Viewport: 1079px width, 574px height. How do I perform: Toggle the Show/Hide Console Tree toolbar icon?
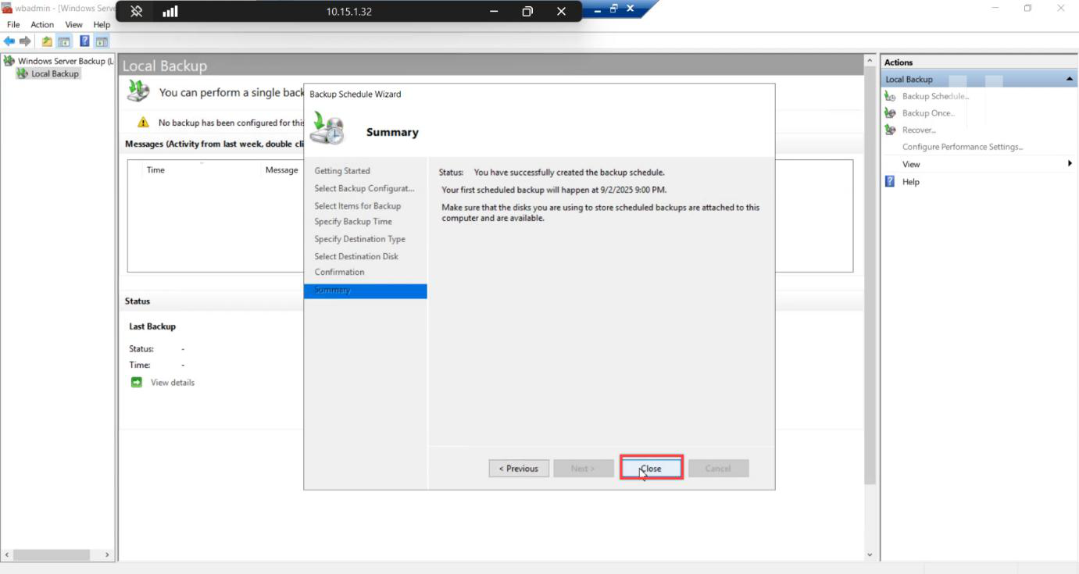click(x=64, y=41)
